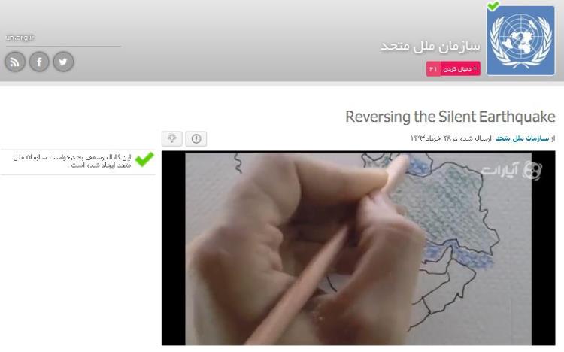Click the lightbulb icon button
The width and height of the screenshot is (564, 352).
pos(172,138)
